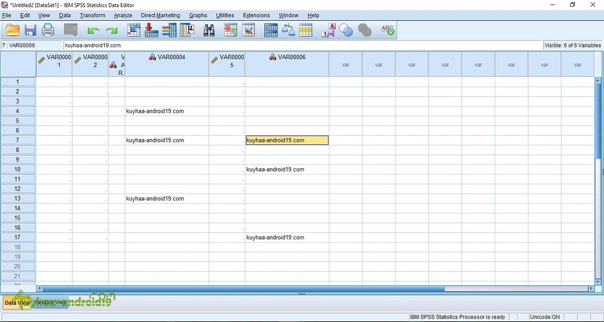Open the Transform menu

tap(92, 16)
